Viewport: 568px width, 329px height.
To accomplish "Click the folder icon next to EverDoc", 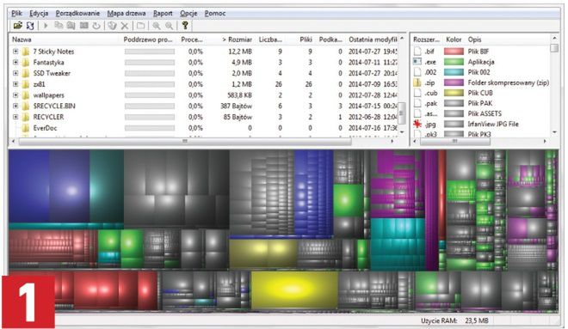I will [25, 128].
